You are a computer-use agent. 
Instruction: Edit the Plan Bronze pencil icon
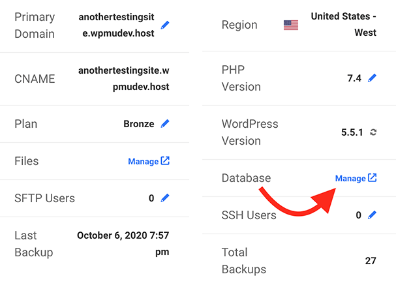pos(165,124)
